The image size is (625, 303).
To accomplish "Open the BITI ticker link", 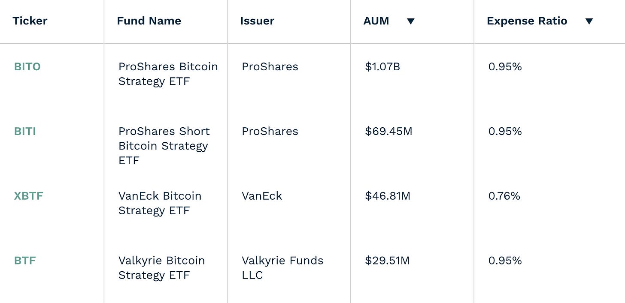I will 25,131.
